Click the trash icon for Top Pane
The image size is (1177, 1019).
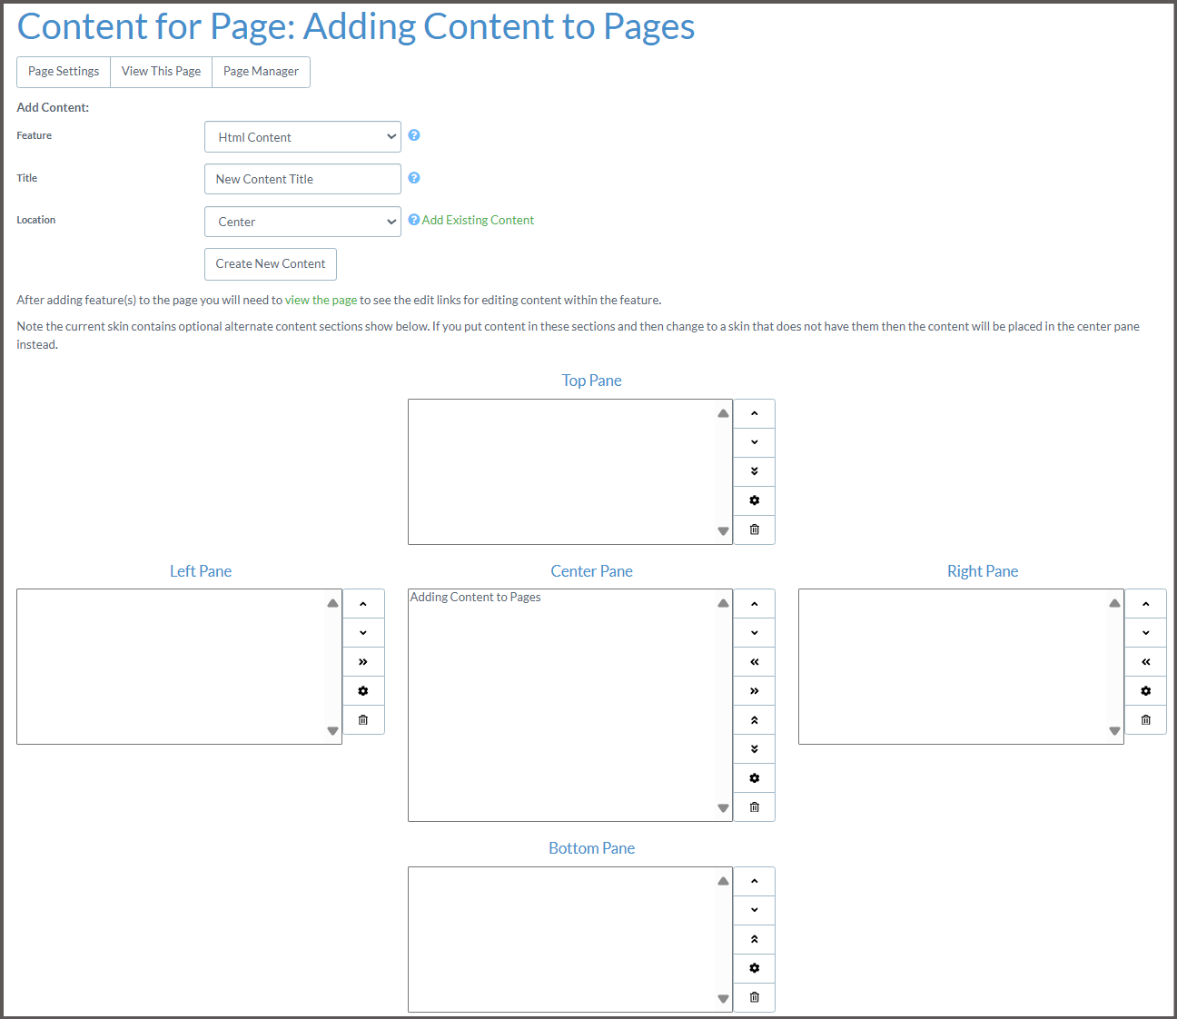[x=754, y=529]
